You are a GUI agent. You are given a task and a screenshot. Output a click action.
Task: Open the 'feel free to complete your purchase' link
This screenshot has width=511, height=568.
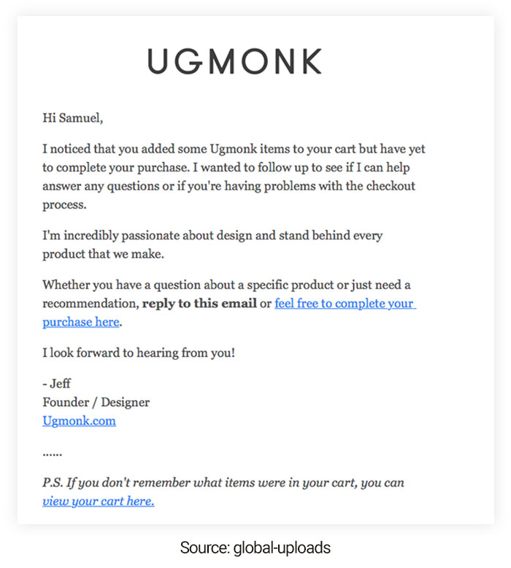(344, 303)
